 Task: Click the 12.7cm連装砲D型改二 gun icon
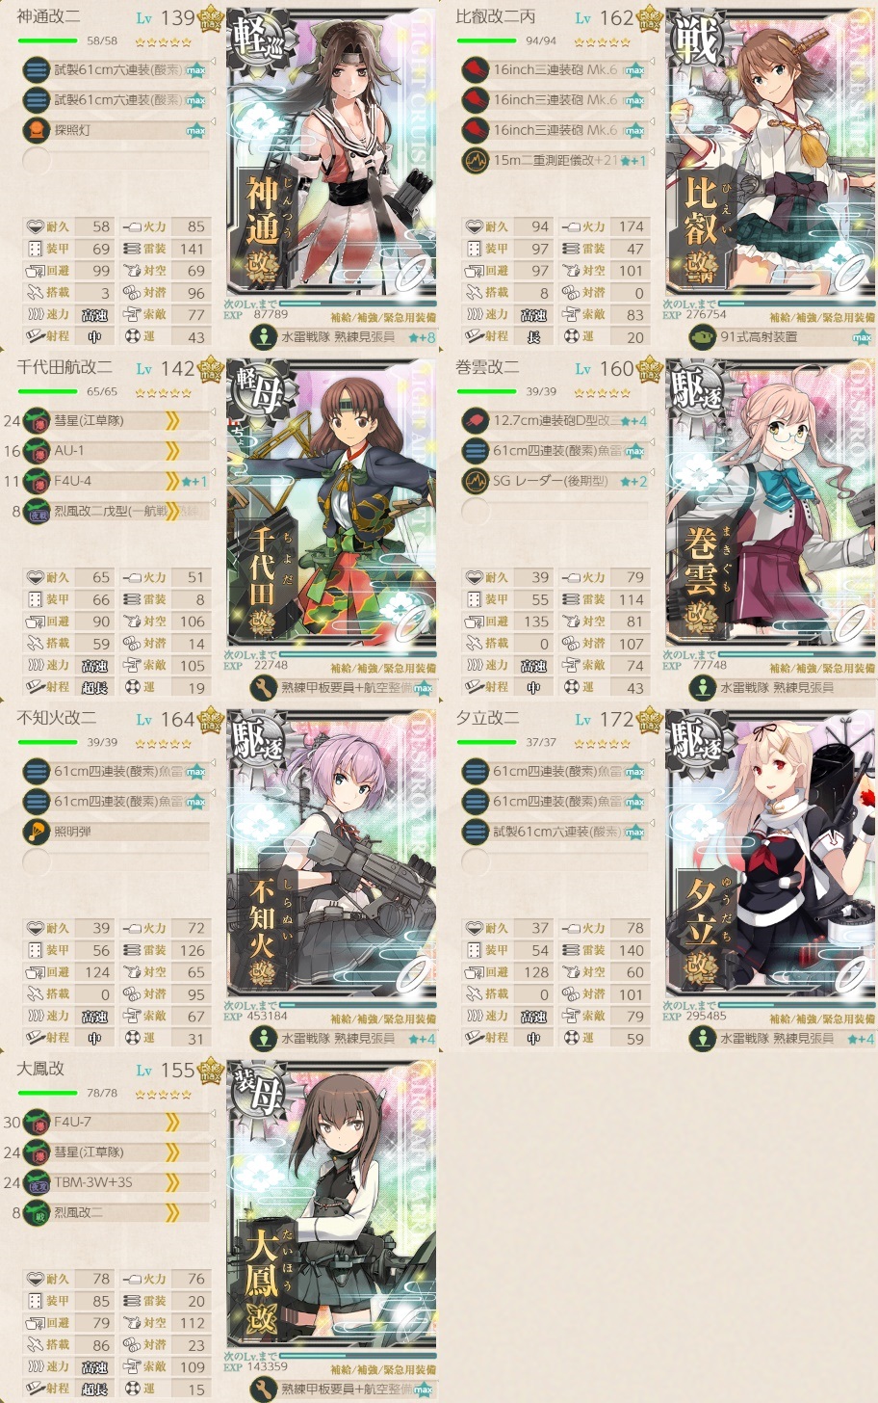pos(476,420)
